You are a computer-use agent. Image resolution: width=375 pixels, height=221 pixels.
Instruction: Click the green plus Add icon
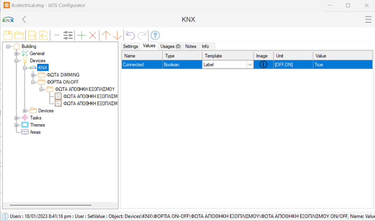[x=81, y=35]
